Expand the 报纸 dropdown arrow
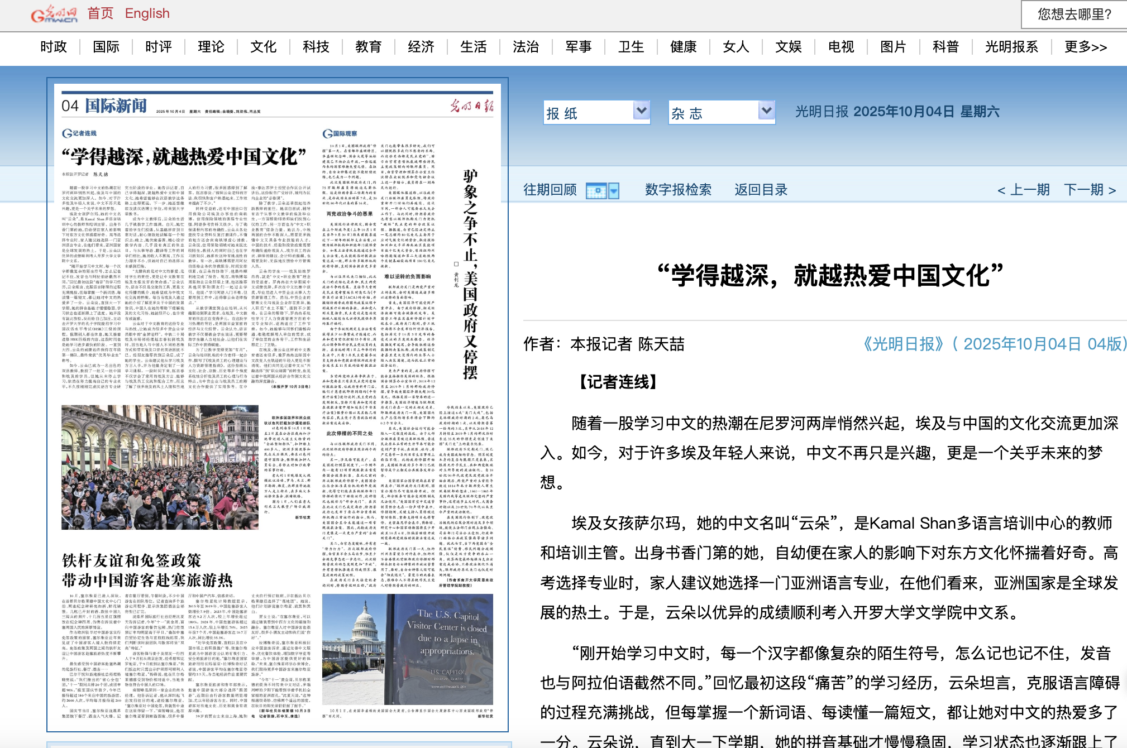The width and height of the screenshot is (1127, 748). (641, 111)
